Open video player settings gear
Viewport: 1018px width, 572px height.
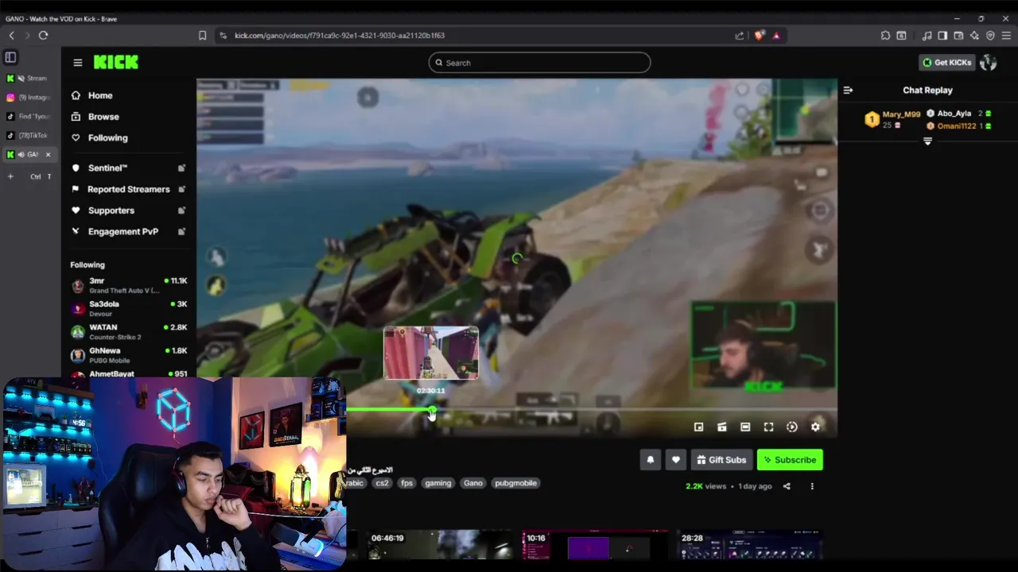click(x=815, y=427)
